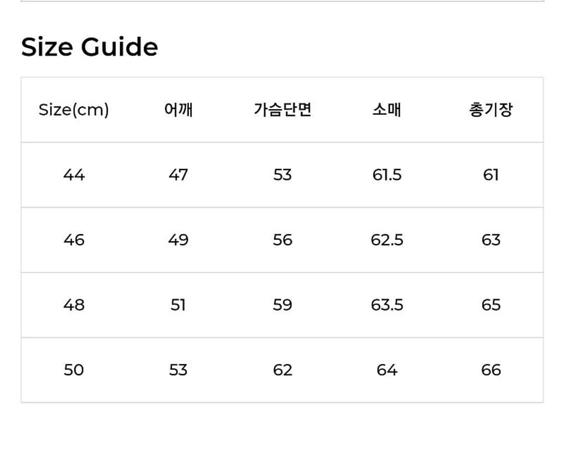Screen dimensions: 563x450
Task: Select the 어깨 column header
Action: click(178, 110)
